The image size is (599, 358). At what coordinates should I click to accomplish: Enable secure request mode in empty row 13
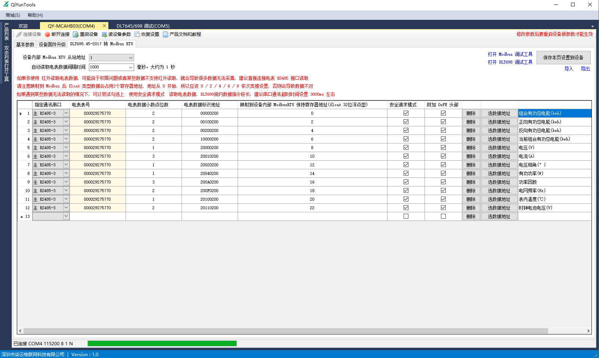(x=406, y=216)
